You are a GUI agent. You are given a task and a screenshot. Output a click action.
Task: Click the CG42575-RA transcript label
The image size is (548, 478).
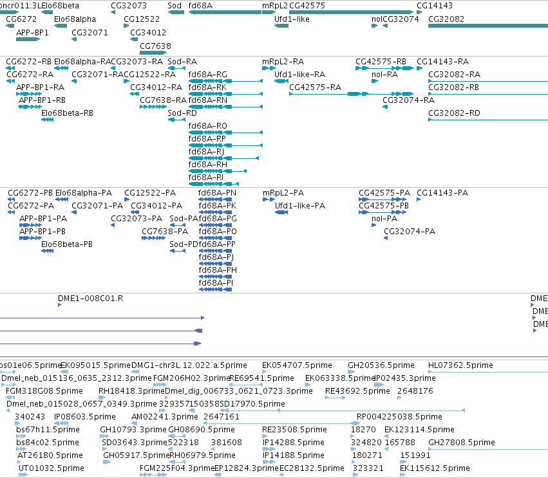[316, 87]
